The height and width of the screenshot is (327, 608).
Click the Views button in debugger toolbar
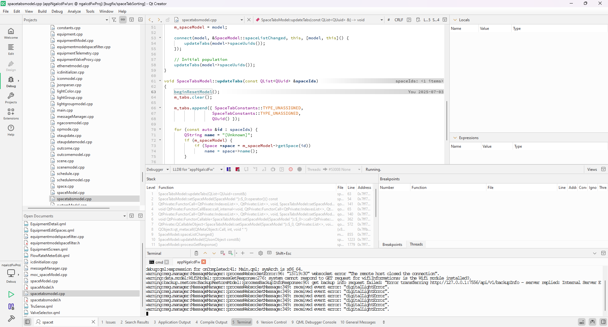pyautogui.click(x=592, y=170)
